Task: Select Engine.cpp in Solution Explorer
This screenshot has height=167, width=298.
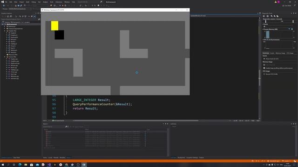Action: click(14, 59)
